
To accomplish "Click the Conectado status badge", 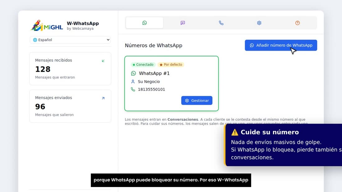I will tap(143, 65).
